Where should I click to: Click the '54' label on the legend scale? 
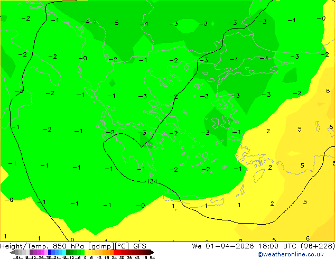pyautogui.click(x=152, y=258)
